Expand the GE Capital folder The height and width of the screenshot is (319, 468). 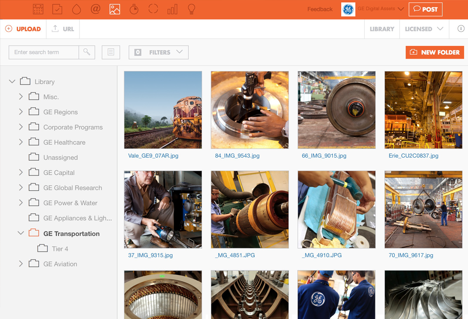tap(21, 172)
